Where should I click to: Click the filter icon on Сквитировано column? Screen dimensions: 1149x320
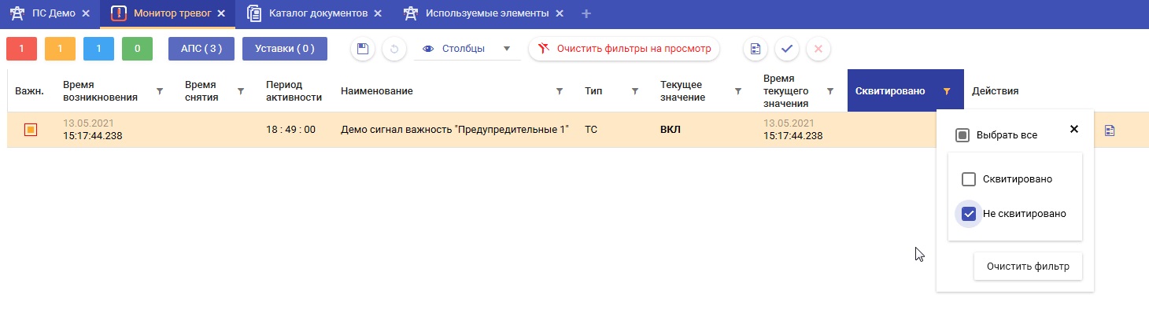click(x=946, y=91)
